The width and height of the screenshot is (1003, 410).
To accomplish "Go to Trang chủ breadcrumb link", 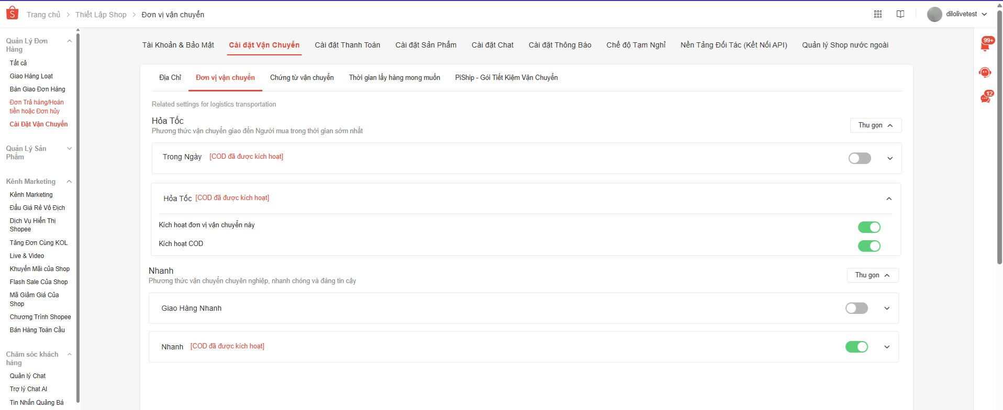I will pyautogui.click(x=43, y=15).
